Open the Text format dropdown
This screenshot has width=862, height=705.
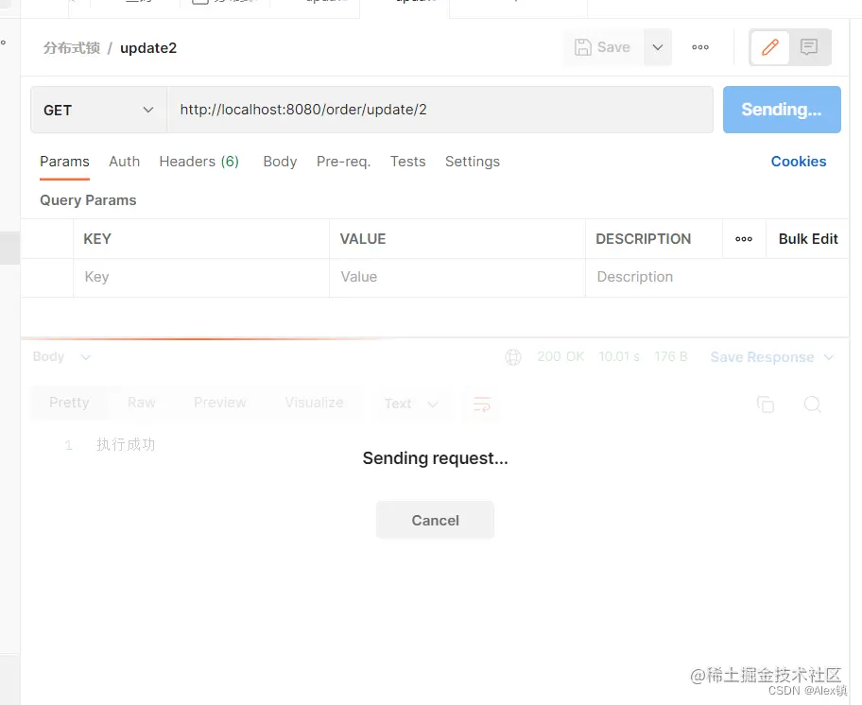tap(410, 404)
